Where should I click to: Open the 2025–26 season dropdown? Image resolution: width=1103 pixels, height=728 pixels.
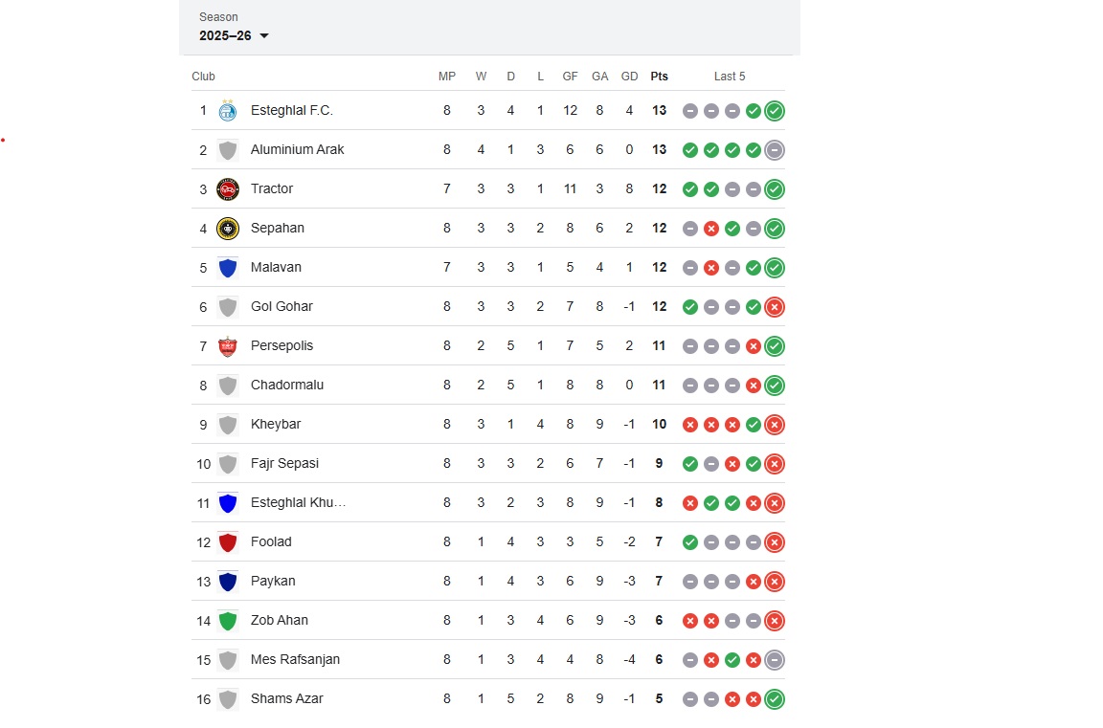[235, 35]
